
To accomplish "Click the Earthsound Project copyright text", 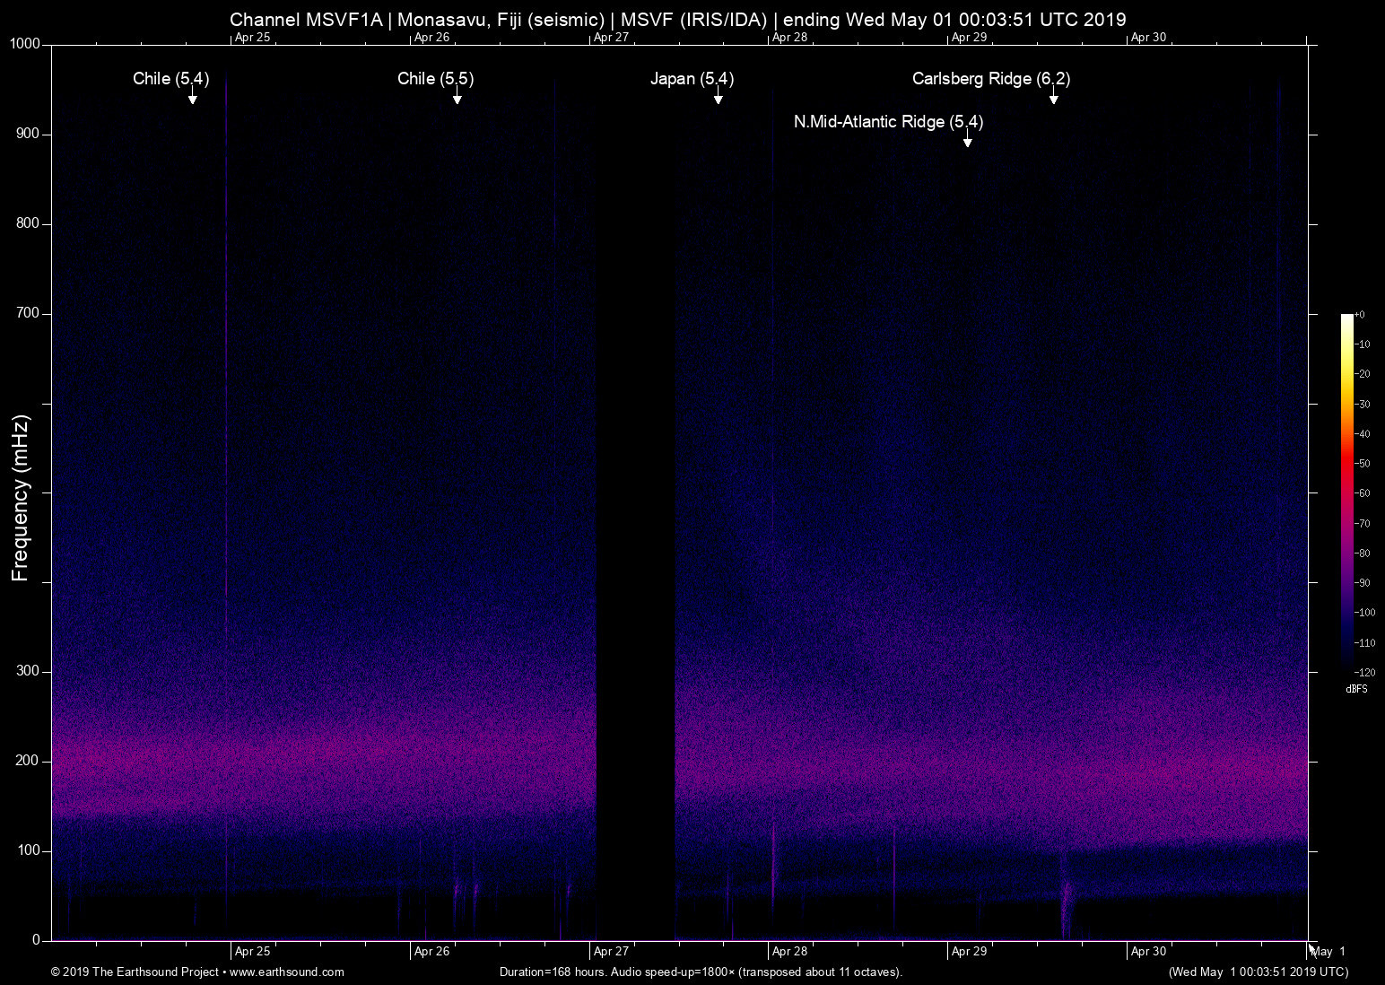I will [135, 972].
